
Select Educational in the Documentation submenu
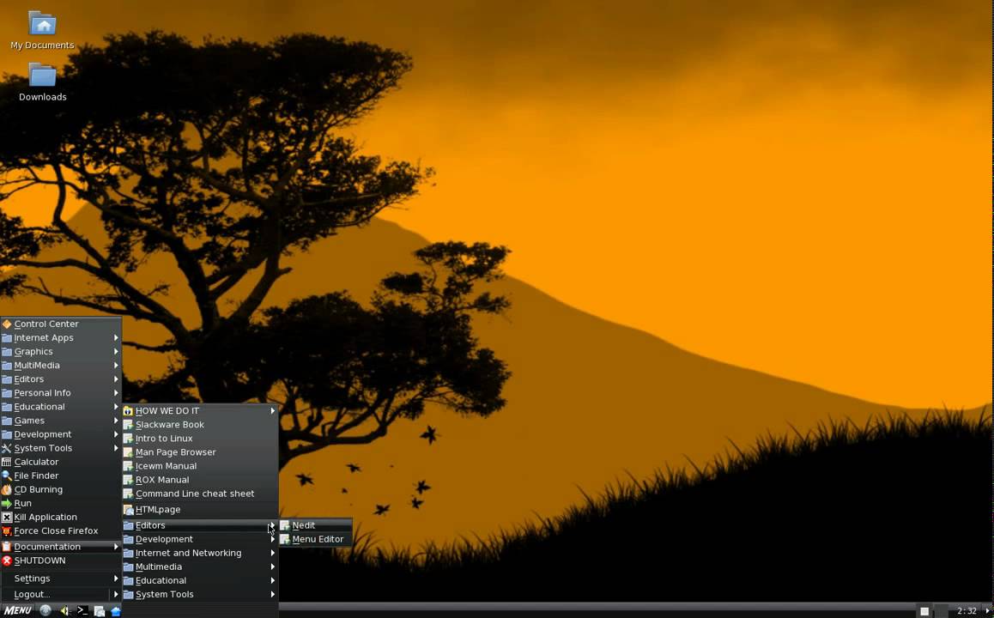click(200, 580)
